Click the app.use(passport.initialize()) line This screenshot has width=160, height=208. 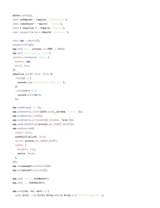(x=32, y=166)
